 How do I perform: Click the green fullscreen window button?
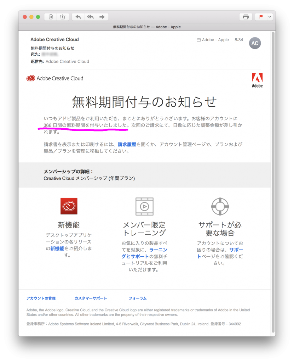[x=38, y=17]
